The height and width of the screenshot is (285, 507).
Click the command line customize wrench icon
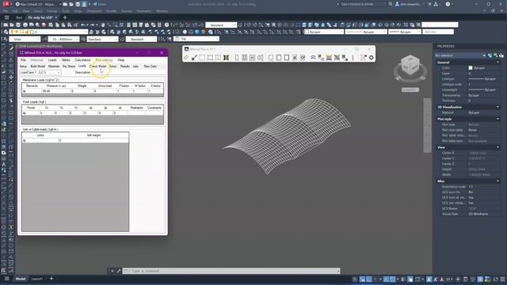tap(118, 271)
